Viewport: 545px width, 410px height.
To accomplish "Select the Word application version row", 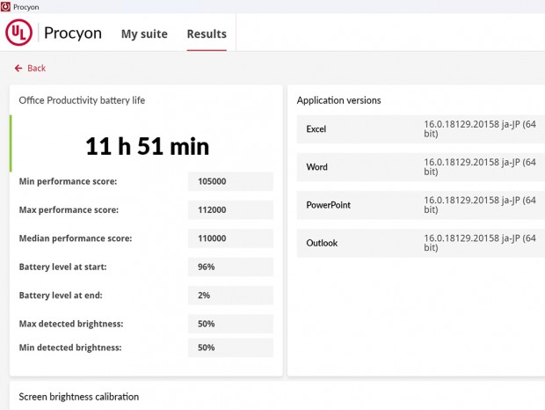I will tap(417, 167).
